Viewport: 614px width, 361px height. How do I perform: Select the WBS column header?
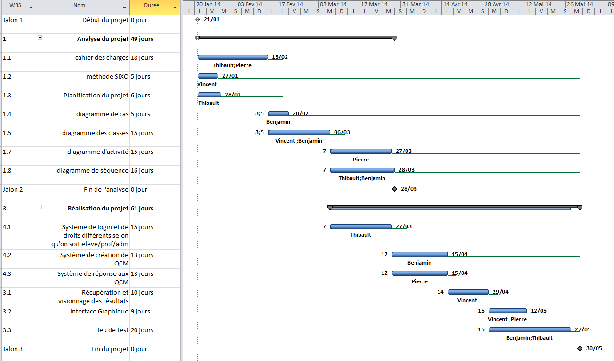pyautogui.click(x=15, y=6)
